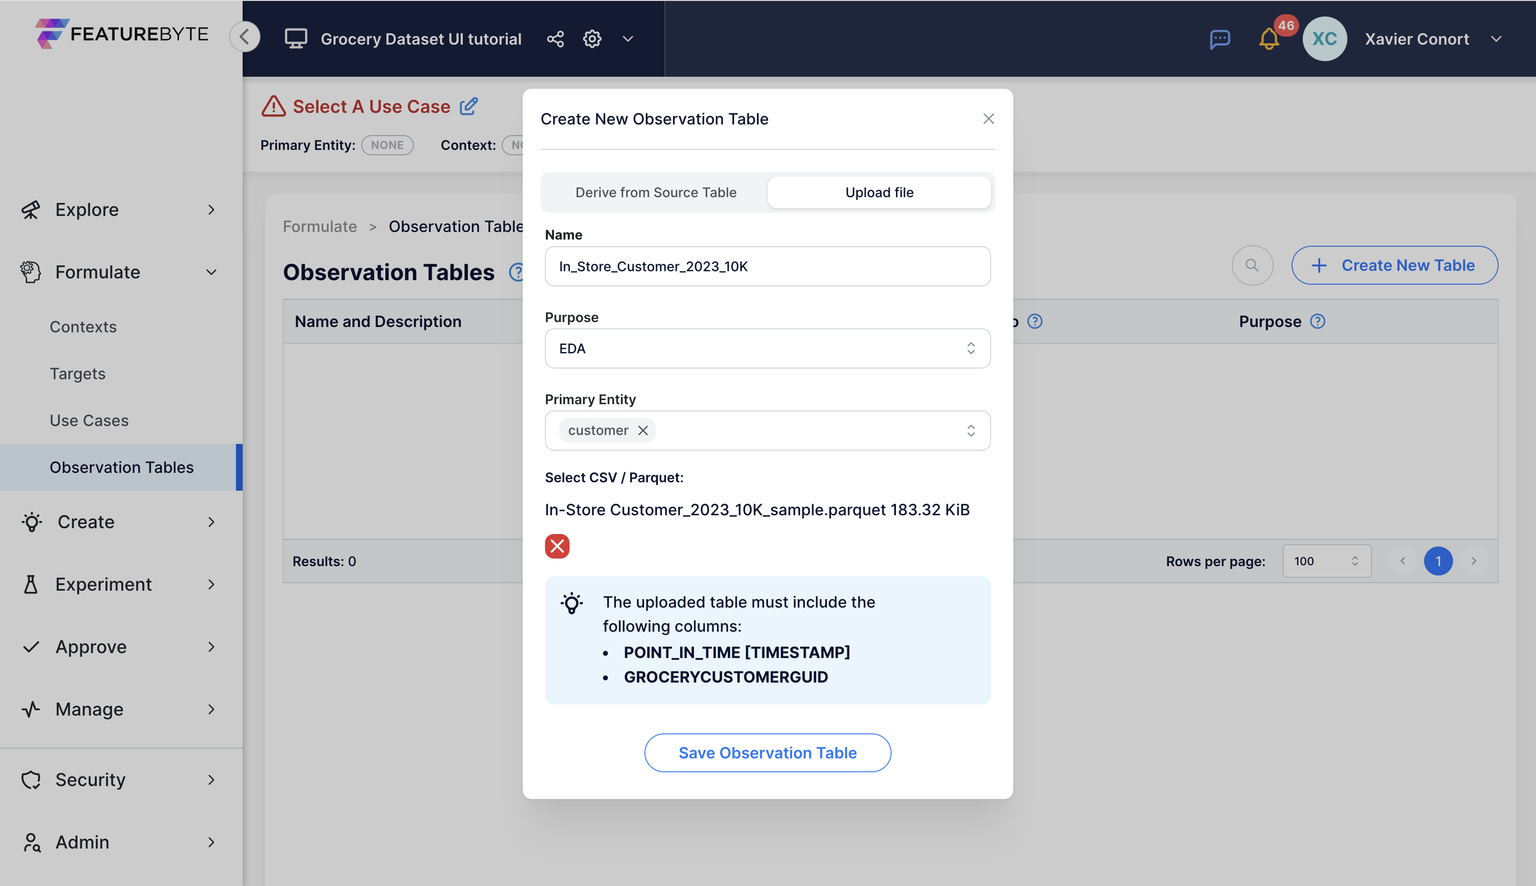This screenshot has height=886, width=1536.
Task: Open the catalog settings gear
Action: click(592, 39)
